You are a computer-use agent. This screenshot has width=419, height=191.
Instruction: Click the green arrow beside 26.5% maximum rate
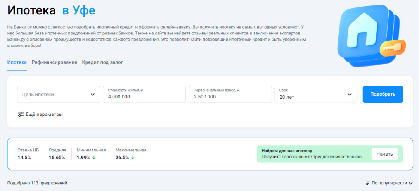(x=133, y=157)
